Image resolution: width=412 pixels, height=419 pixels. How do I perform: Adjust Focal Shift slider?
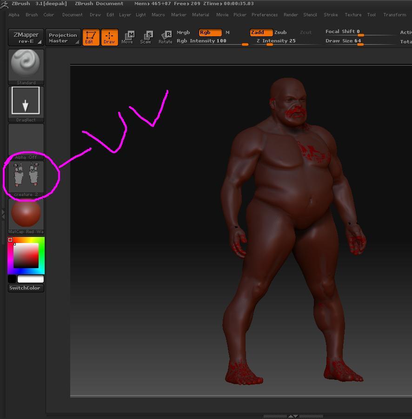point(360,32)
